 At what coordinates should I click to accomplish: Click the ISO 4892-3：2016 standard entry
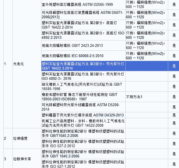tap(83, 76)
